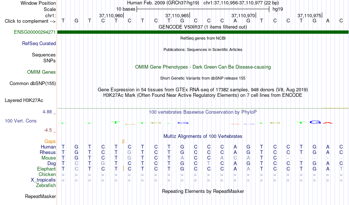
Task: Click the chr1:37,110,956-37,110,977 (22 bp) coordinates
Action: click(241, 3)
